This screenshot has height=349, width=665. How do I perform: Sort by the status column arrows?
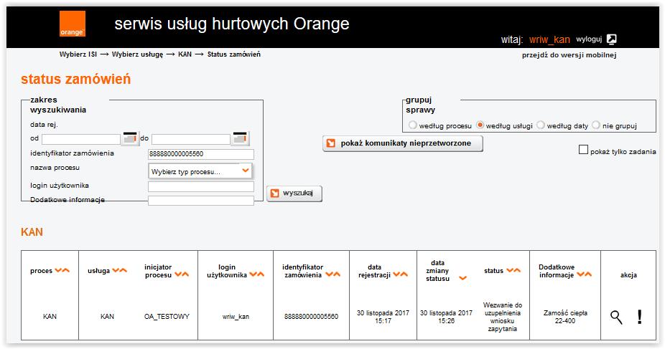(513, 270)
